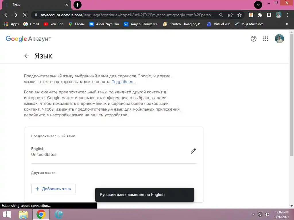
Task: Click the browser back arrow
Action: point(6,15)
